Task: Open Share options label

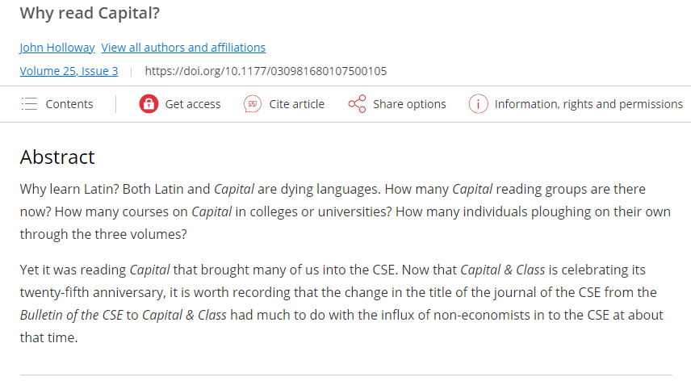Action: 409,104
